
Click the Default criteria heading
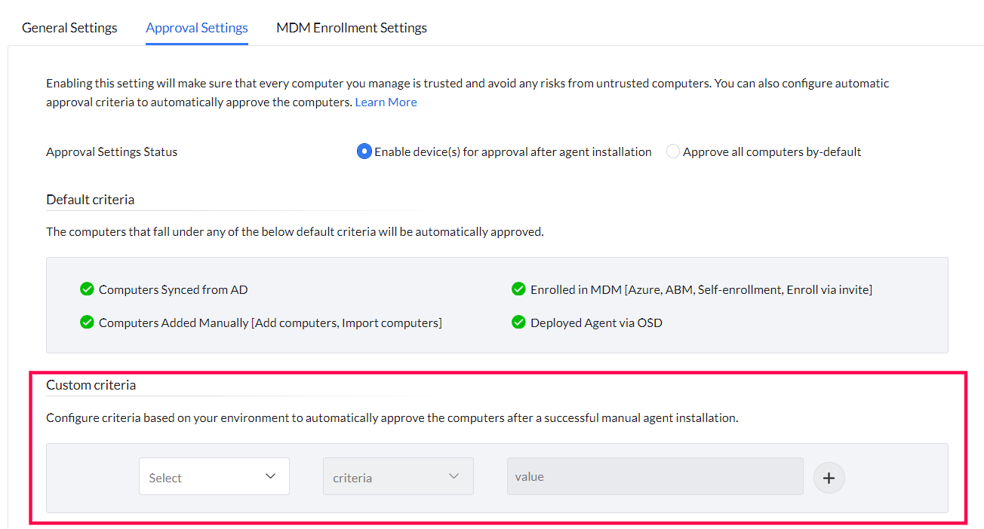coord(90,200)
